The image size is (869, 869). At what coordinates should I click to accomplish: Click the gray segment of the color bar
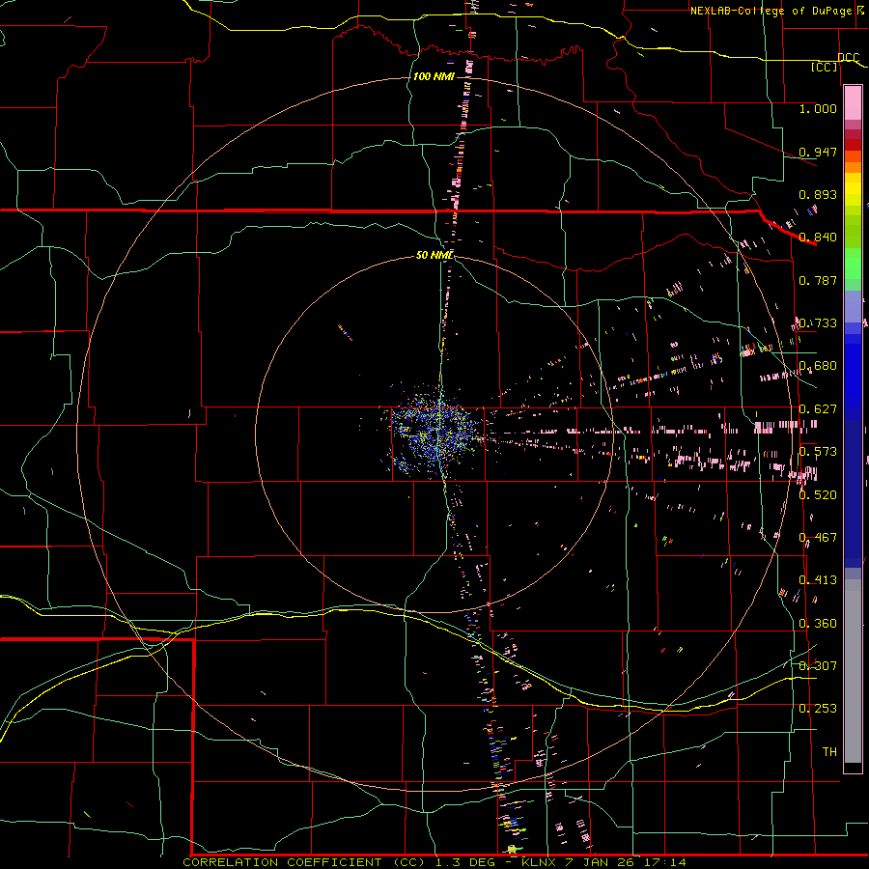[x=853, y=671]
